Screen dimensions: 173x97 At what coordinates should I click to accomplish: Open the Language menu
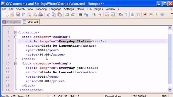click(55, 9)
